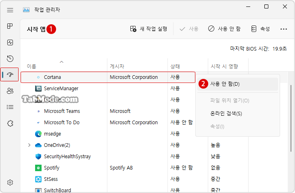The image size is (295, 193).
Task: Open the Performance page in sidebar
Action: coord(10,42)
